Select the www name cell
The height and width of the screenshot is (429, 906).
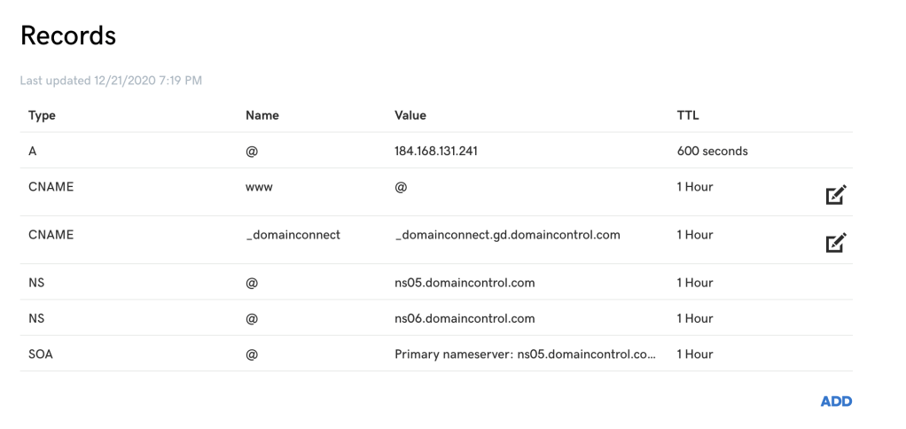coord(259,187)
